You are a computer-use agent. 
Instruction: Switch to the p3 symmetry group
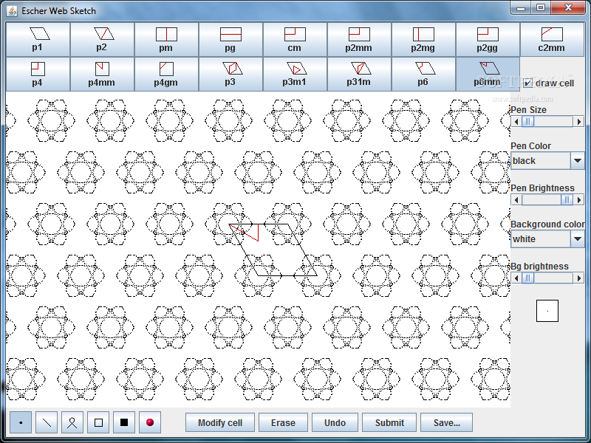click(x=230, y=75)
